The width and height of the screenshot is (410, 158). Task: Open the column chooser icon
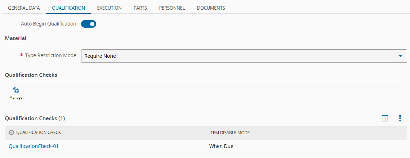tap(385, 118)
